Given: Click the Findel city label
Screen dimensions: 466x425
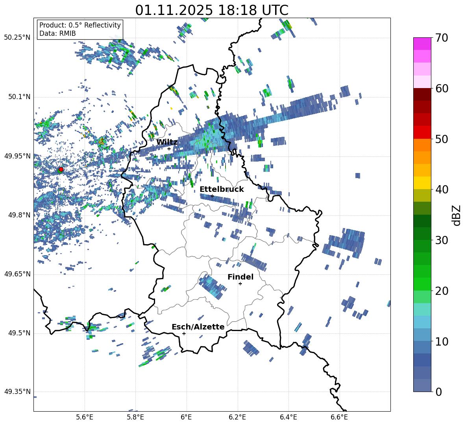Looking at the screenshot, I should (x=240, y=277).
